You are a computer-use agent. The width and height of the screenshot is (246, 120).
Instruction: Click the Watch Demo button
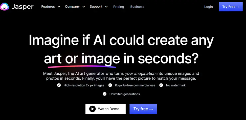tap(106, 109)
